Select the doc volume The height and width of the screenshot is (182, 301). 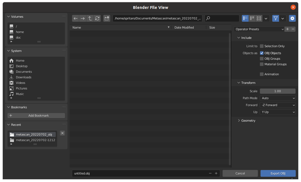(36, 38)
